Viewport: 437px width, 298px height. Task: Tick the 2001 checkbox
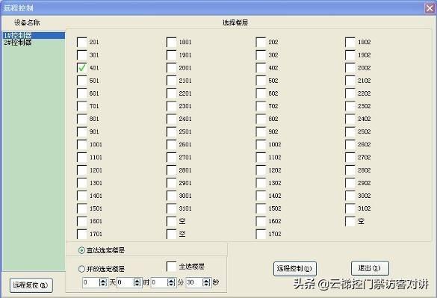point(171,68)
